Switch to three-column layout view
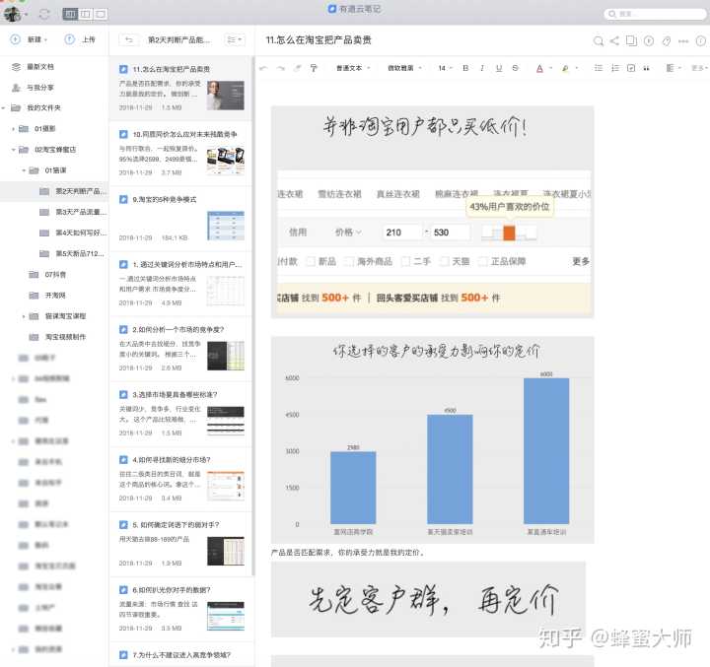 tap(71, 14)
